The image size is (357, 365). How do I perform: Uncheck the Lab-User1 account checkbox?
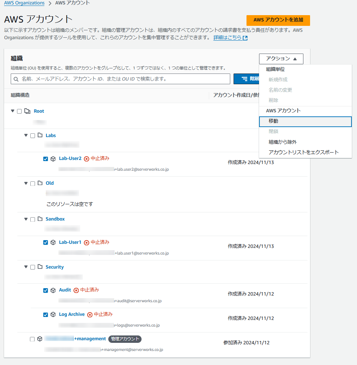(46, 243)
